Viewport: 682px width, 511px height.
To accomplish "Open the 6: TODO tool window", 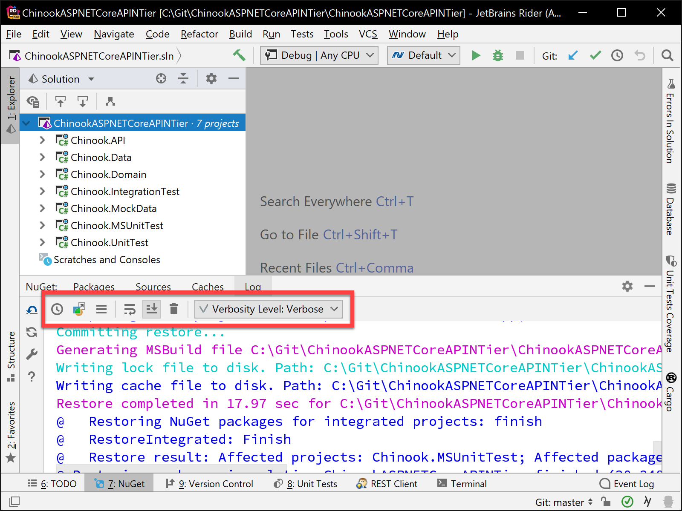I will [x=52, y=484].
